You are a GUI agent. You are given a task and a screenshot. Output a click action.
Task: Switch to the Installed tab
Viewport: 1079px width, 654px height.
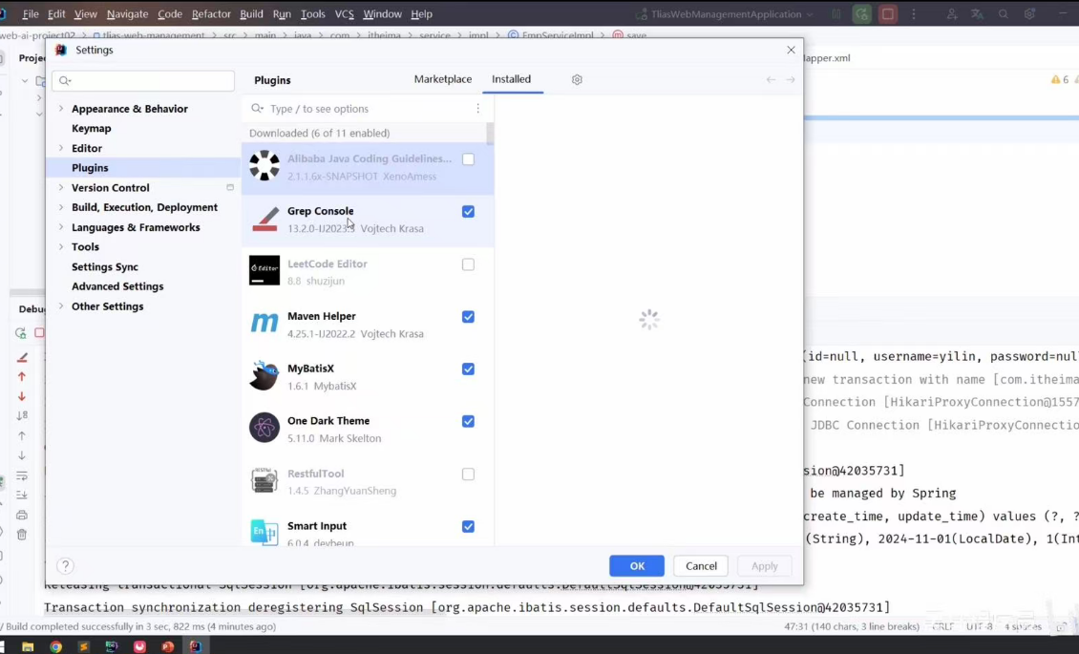click(x=511, y=79)
